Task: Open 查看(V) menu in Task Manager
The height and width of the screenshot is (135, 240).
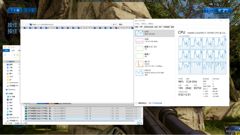Action: click(x=151, y=24)
